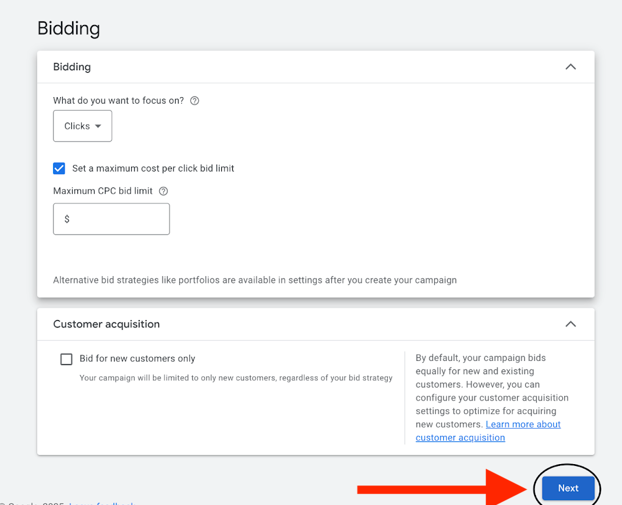Click the alternative bid strategies note text

254,280
